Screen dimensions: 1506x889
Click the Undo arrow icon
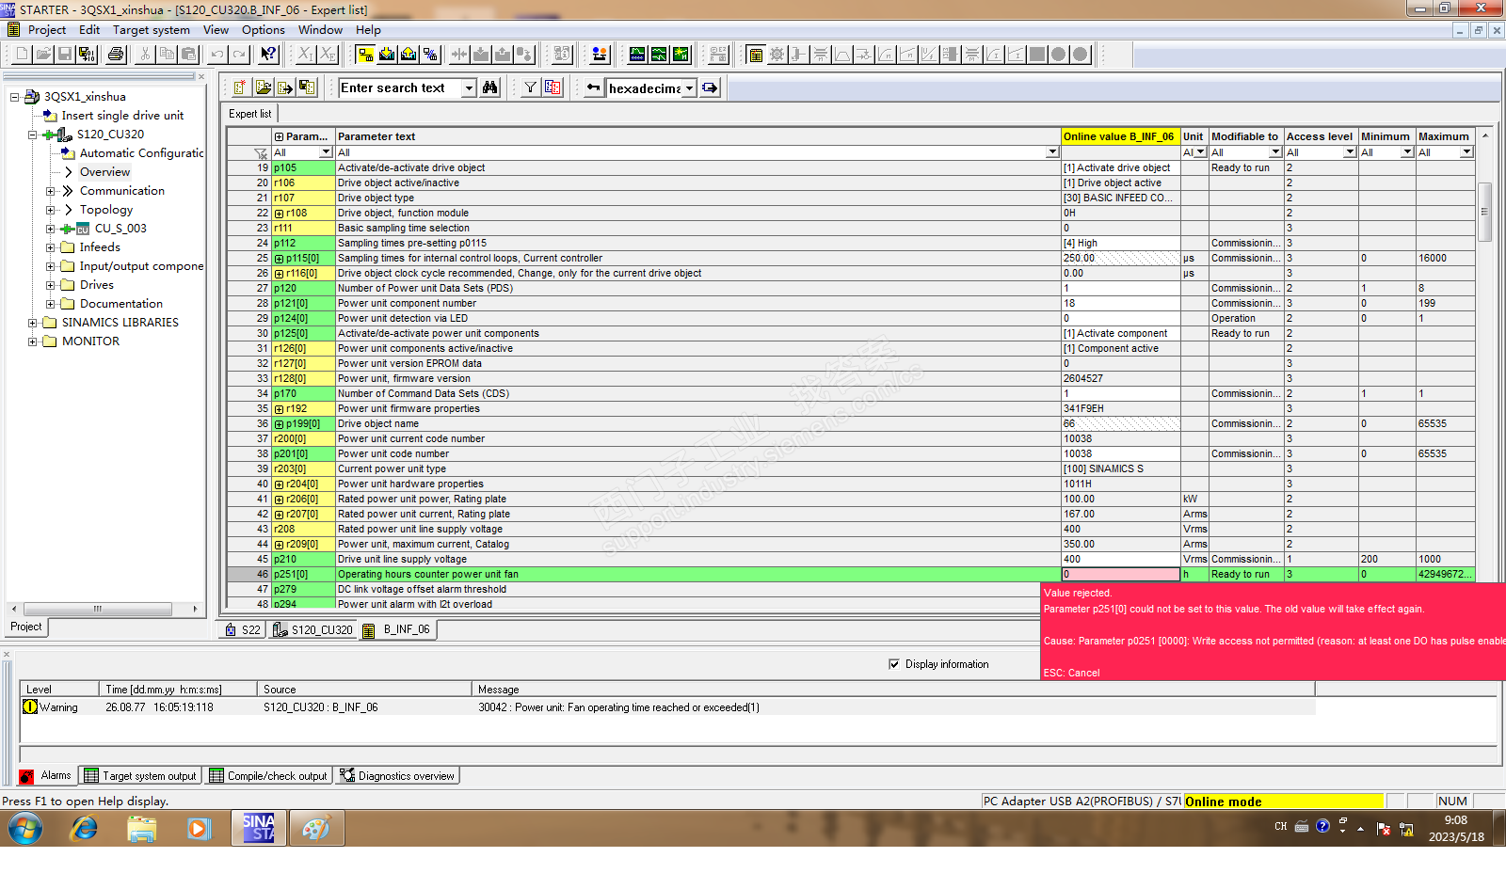coord(217,55)
